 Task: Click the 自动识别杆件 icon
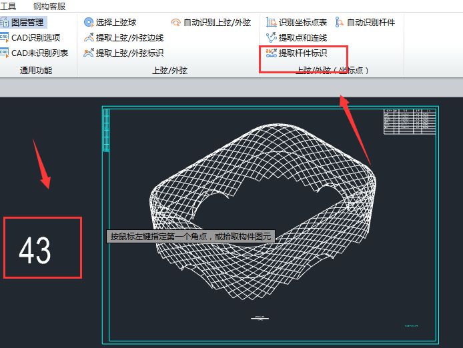pos(340,22)
